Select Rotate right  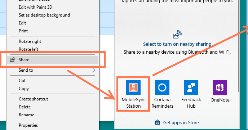pyautogui.click(x=30, y=41)
